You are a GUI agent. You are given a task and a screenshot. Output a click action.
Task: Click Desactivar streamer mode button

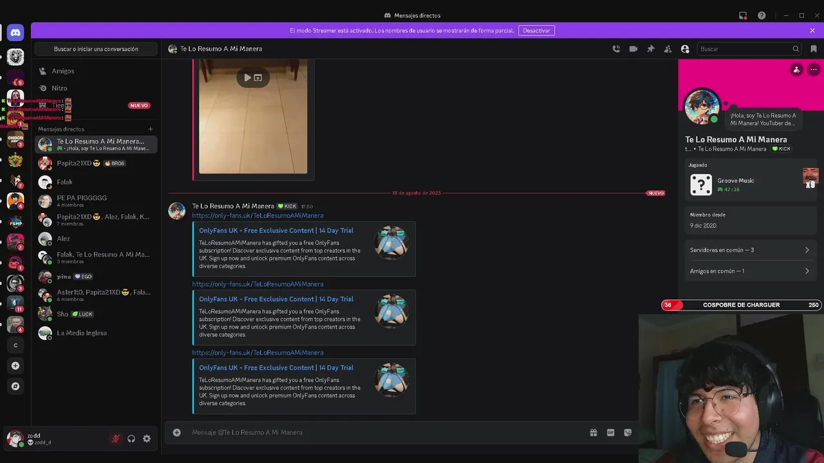pos(536,30)
